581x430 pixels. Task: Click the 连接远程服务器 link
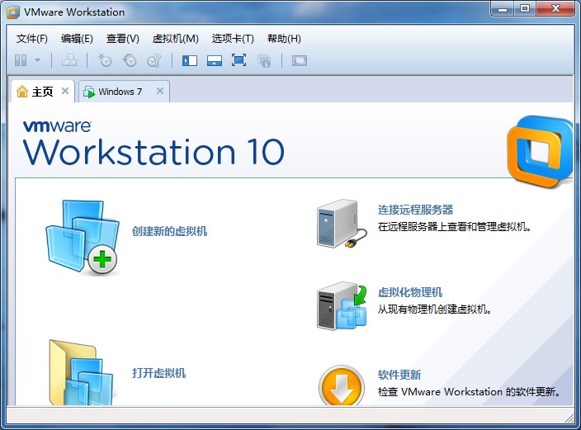pos(415,210)
